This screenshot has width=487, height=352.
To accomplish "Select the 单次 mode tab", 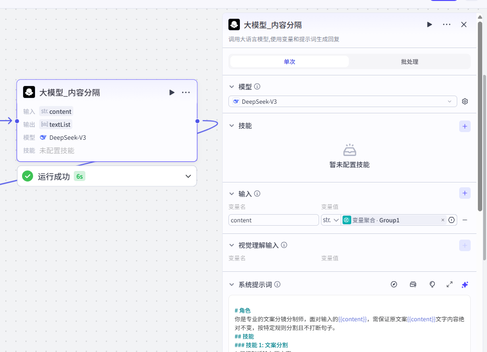I will (289, 61).
